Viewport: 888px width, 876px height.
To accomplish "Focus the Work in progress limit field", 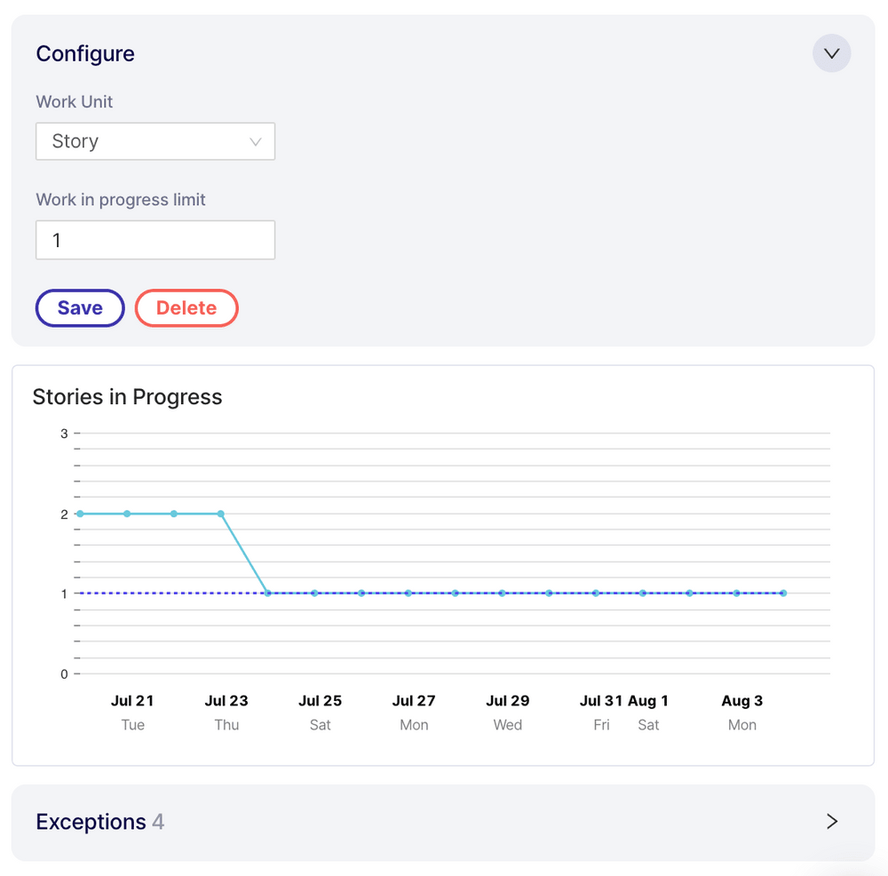I will click(155, 240).
